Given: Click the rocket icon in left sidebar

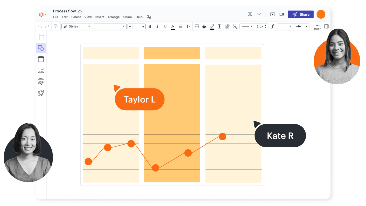Looking at the screenshot, I should pyautogui.click(x=41, y=93).
